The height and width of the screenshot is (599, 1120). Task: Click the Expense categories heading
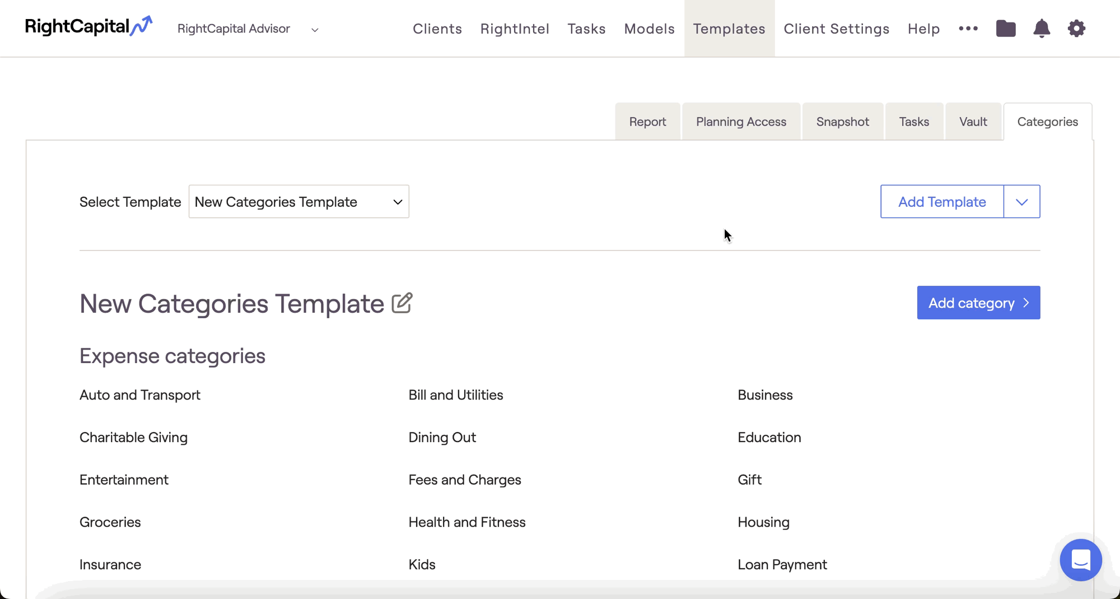[x=172, y=356]
